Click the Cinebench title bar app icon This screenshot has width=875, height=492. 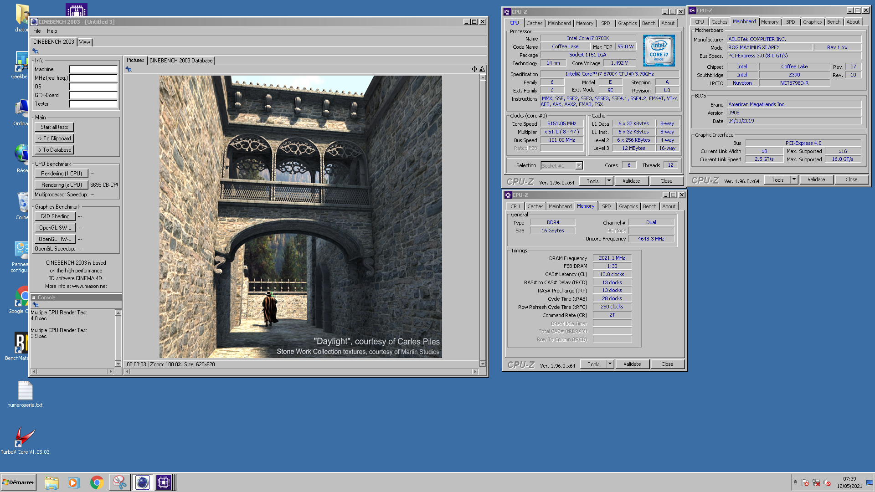[34, 22]
